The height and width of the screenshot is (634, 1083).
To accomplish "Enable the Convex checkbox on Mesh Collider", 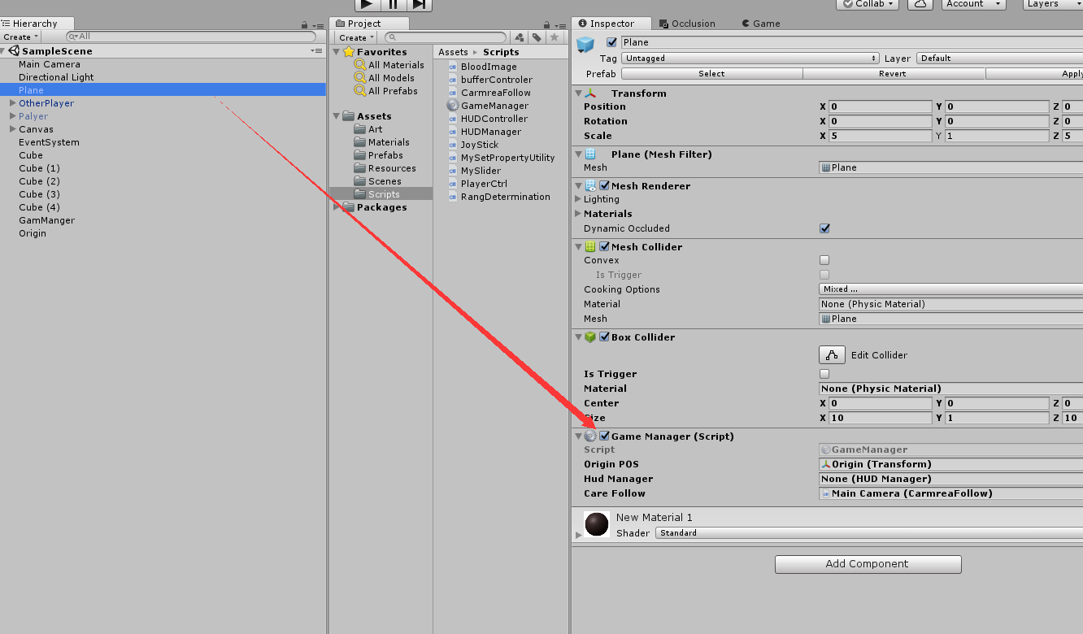I will (824, 259).
